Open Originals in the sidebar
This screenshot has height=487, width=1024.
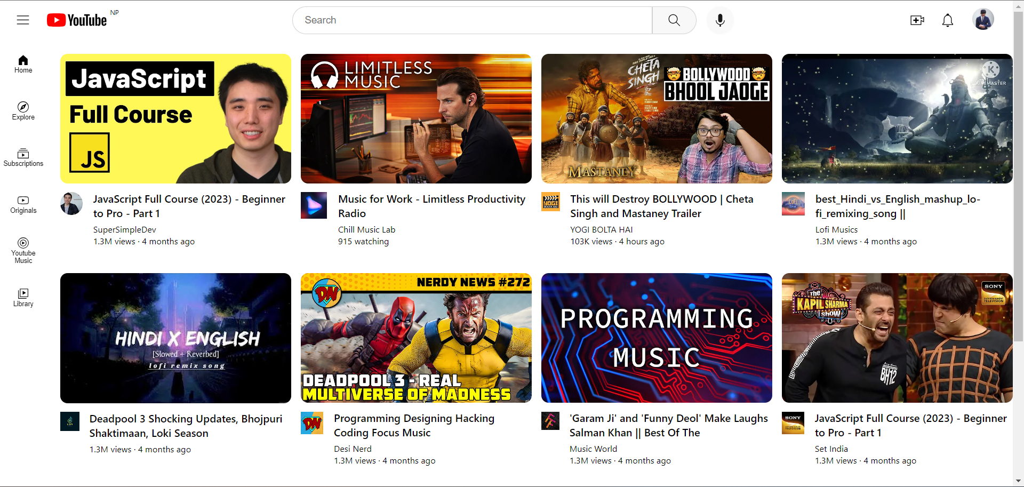(23, 204)
